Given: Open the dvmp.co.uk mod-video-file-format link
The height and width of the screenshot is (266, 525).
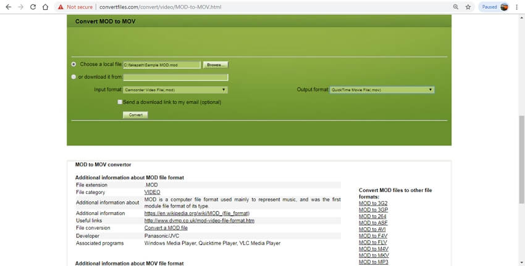Looking at the screenshot, I should click(x=199, y=220).
